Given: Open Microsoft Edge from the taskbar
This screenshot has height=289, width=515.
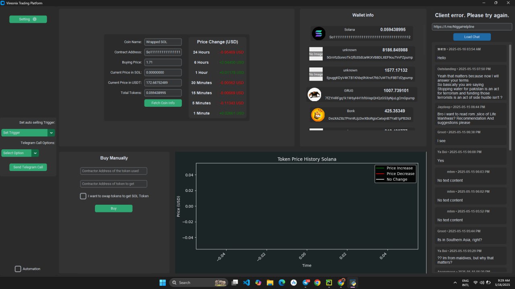Looking at the screenshot, I should coord(282,283).
